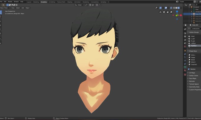Switch to the Shading workspace tab
201x120 pixels.
pos(70,2)
